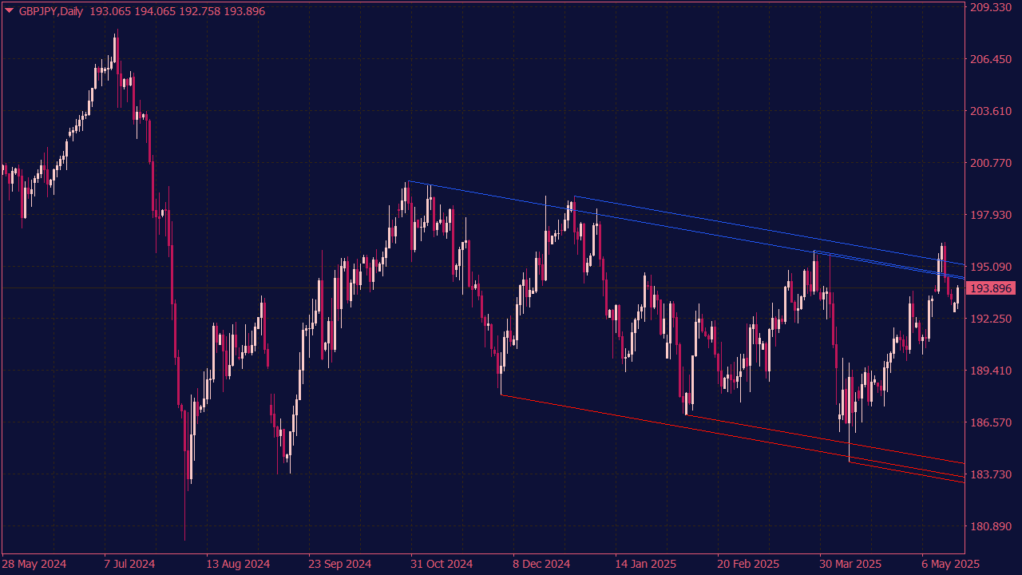The height and width of the screenshot is (575, 1022).
Task: Select the 189.410 price level label
Action: (x=992, y=371)
